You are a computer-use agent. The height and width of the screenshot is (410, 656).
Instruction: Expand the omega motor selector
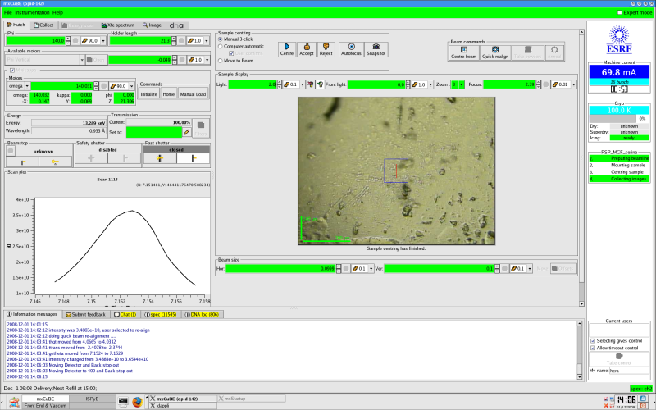pos(26,86)
